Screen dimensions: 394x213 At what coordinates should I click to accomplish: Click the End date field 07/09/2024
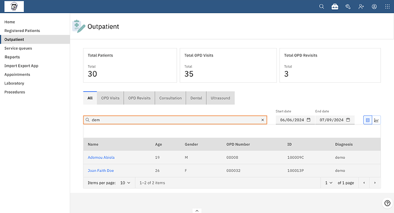[x=335, y=120]
